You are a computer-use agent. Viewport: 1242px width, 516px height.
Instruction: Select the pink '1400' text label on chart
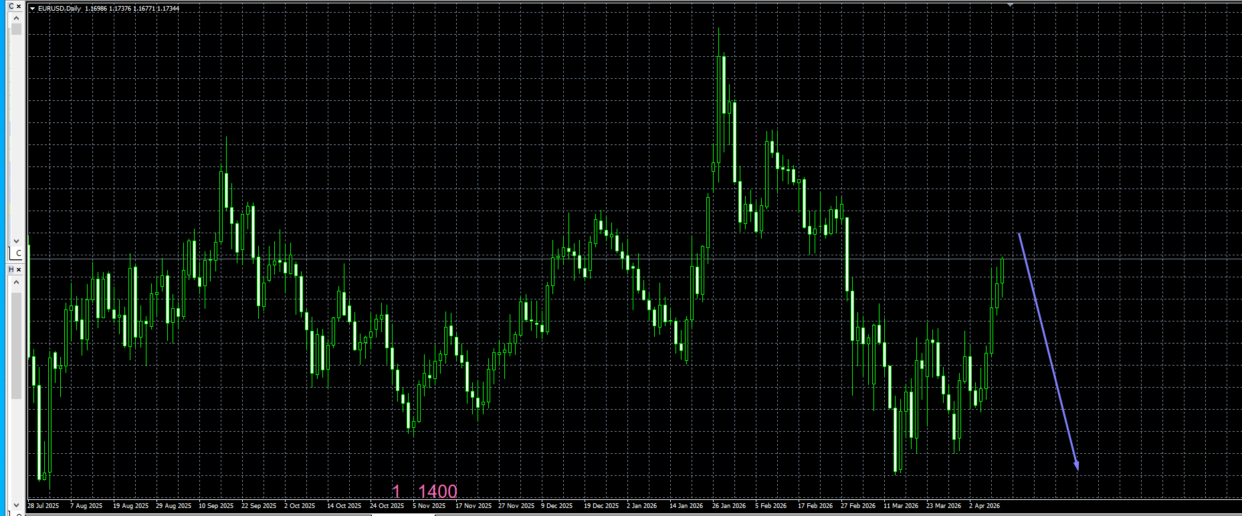pos(438,492)
